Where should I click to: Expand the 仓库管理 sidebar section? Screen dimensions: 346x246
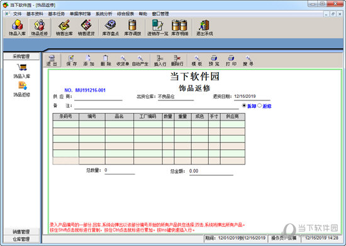click(x=21, y=238)
